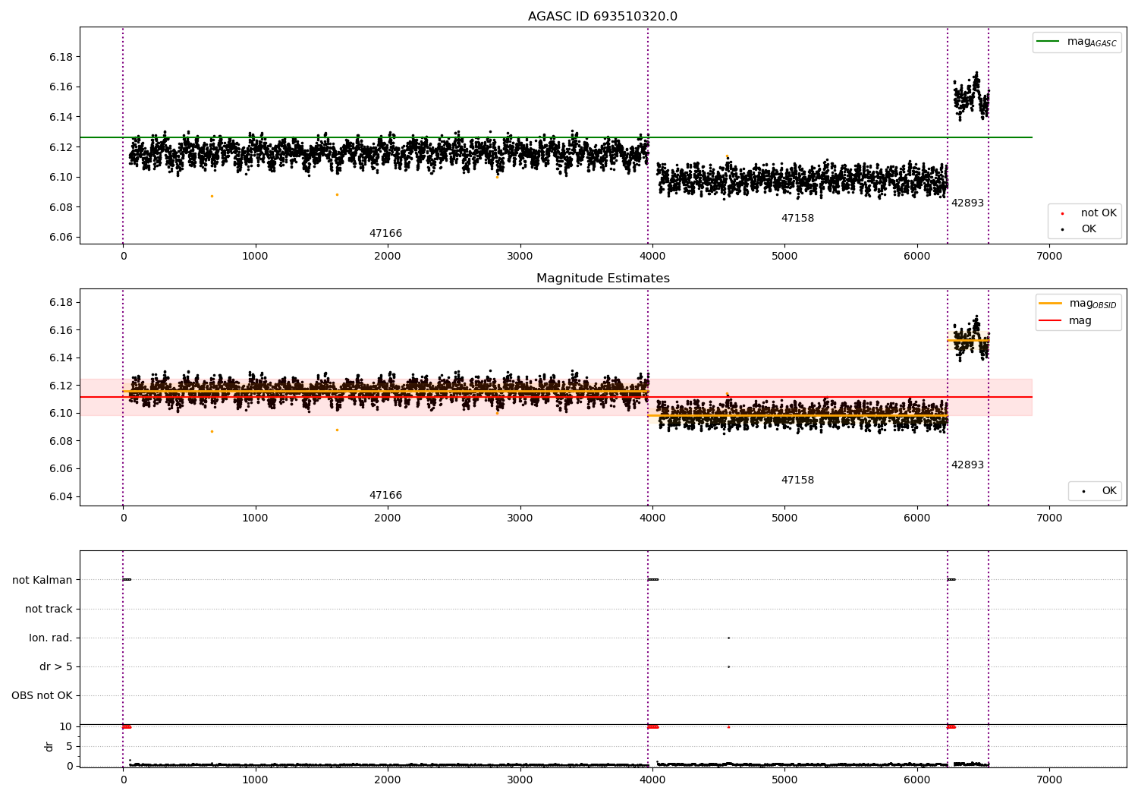Click the 6.06 tick in the AGASC ID plot
1138x797 pixels.
pos(61,237)
